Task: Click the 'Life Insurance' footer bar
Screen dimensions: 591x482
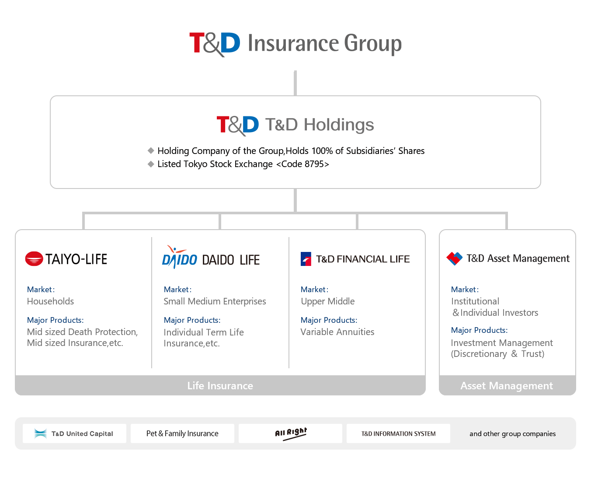Action: coord(220,385)
